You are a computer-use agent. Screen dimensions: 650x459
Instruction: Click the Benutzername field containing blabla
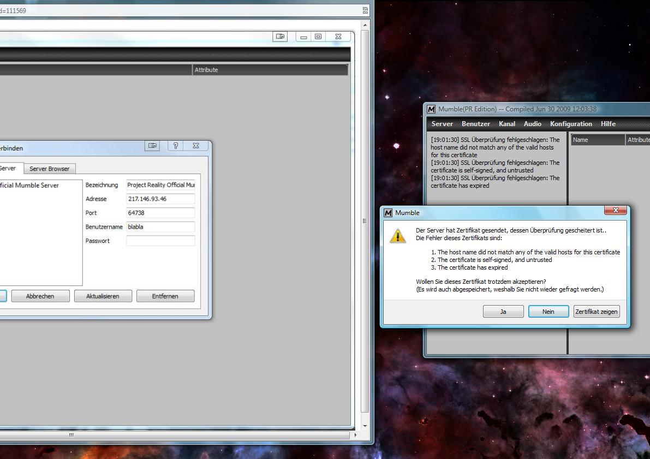pos(160,227)
